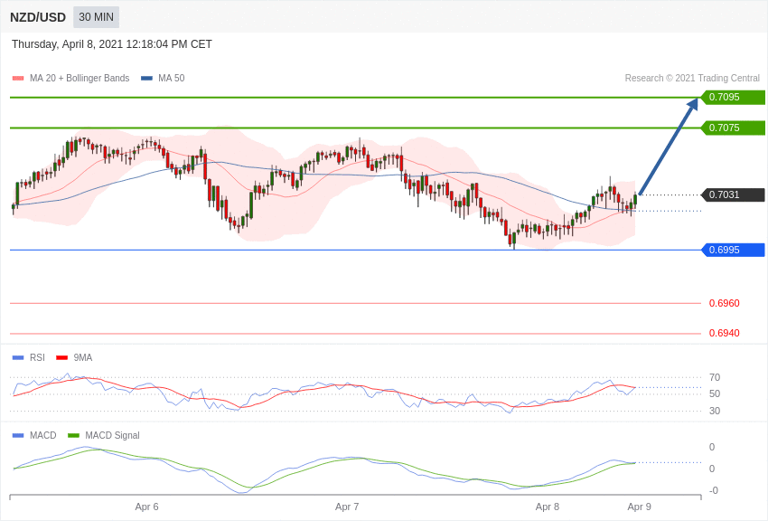Viewport: 768px width, 521px height.
Task: Click the 30 MIN timeframe badge
Action: pyautogui.click(x=96, y=17)
